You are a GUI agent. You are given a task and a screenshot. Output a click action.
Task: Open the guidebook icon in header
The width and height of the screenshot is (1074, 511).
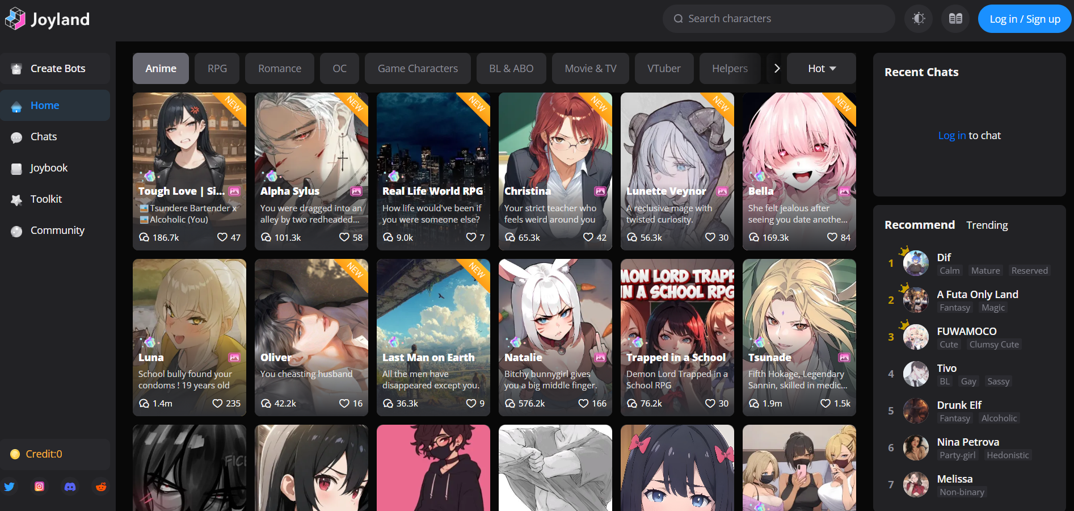click(x=955, y=19)
